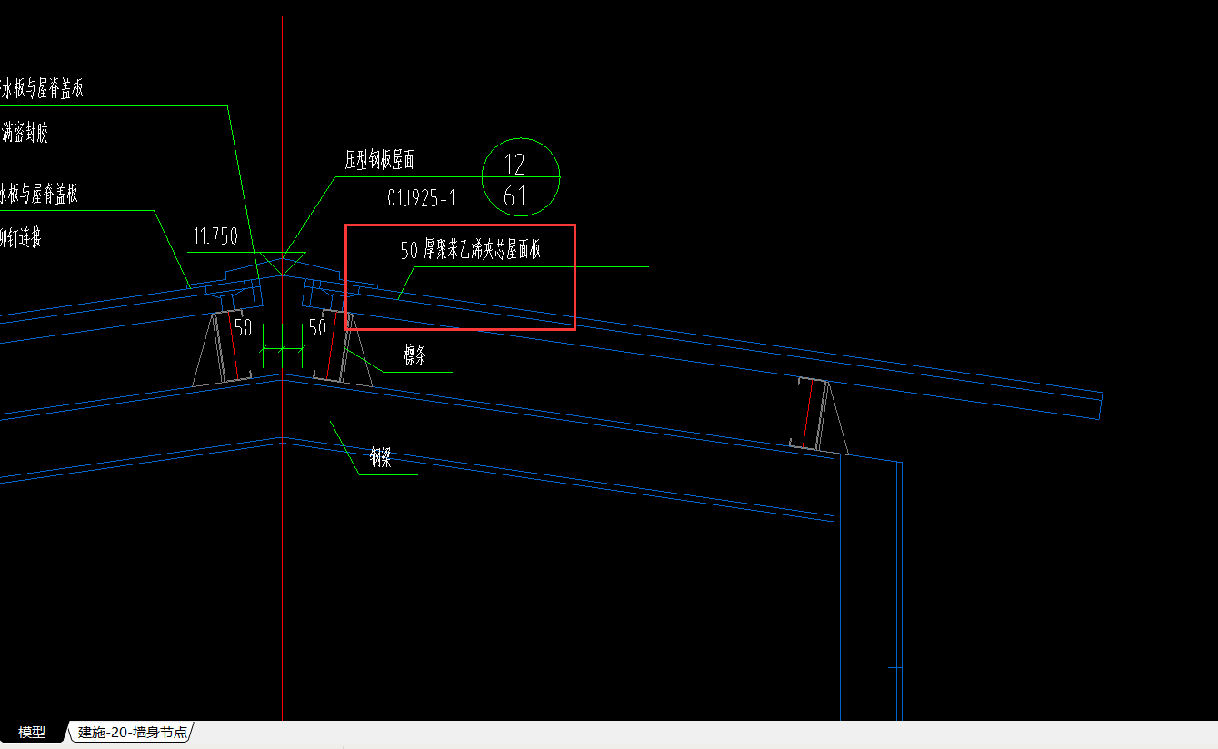Select the 钢梁 label text

tap(381, 458)
